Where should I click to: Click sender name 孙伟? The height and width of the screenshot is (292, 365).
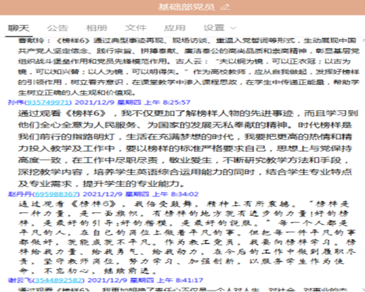pyautogui.click(x=15, y=102)
